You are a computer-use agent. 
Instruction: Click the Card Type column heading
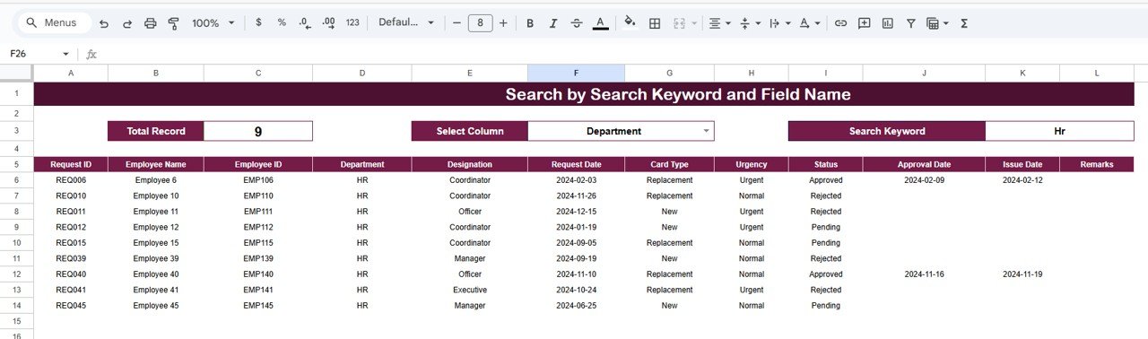pos(669,164)
